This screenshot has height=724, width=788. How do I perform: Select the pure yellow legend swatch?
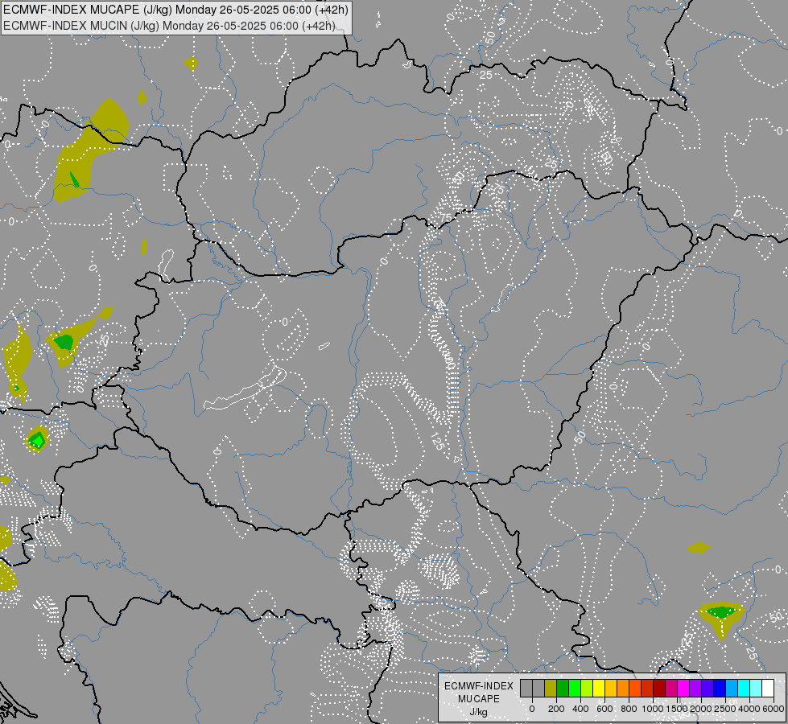click(599, 689)
